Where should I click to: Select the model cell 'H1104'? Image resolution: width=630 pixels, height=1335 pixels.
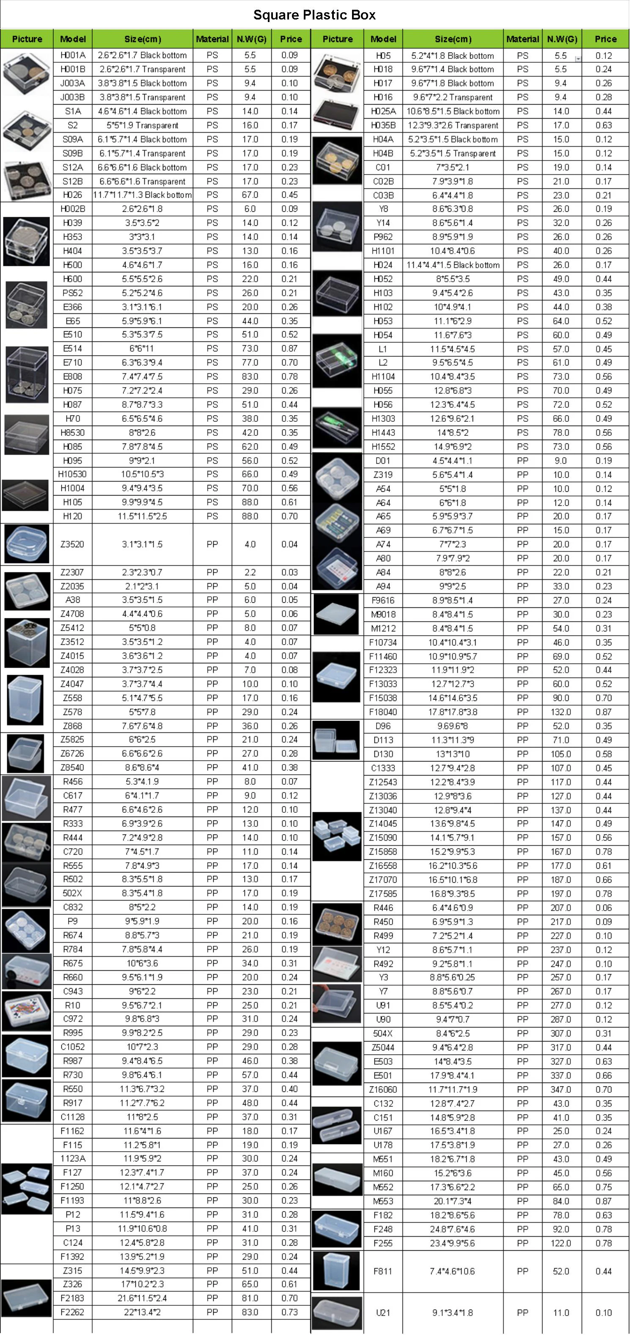click(x=383, y=377)
